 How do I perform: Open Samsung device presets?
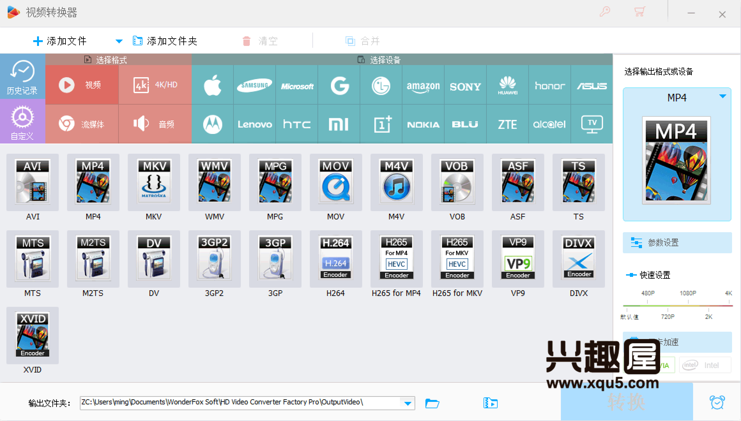click(255, 85)
